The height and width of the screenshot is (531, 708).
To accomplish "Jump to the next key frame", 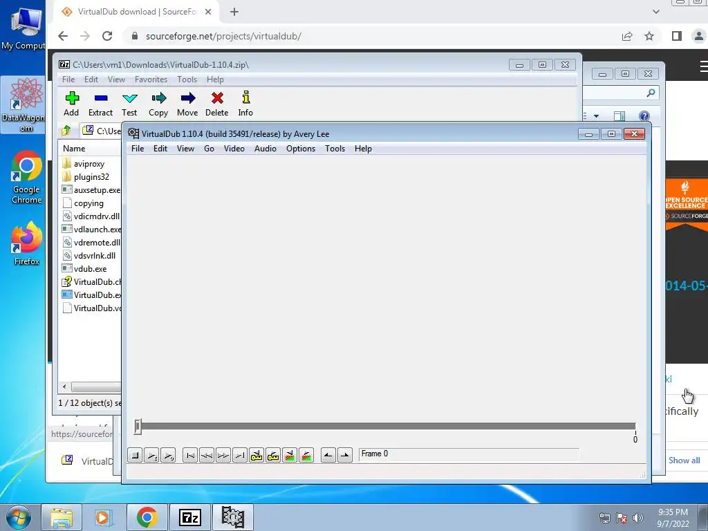I will point(273,455).
